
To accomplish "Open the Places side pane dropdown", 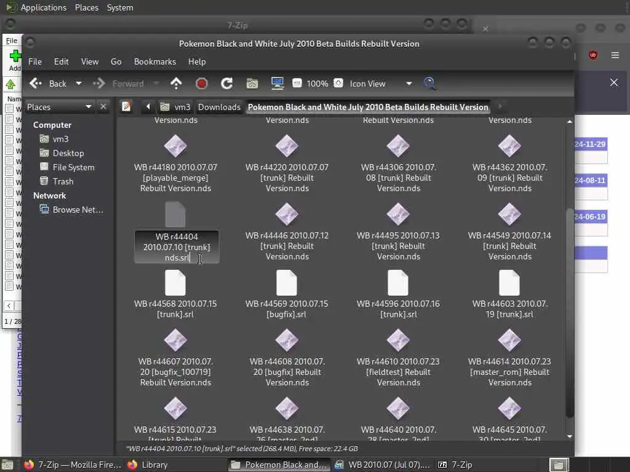I will [59, 107].
